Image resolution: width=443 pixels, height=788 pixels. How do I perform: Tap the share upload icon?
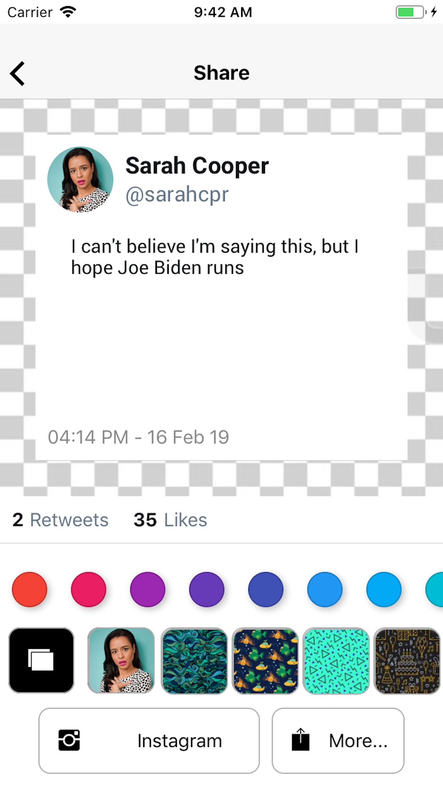click(x=300, y=740)
